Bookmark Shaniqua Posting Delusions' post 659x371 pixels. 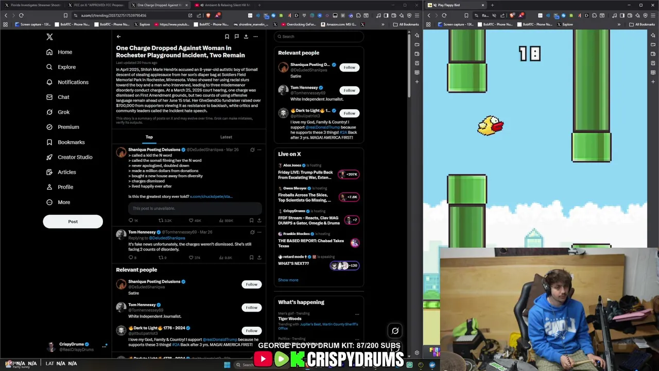[x=251, y=221]
